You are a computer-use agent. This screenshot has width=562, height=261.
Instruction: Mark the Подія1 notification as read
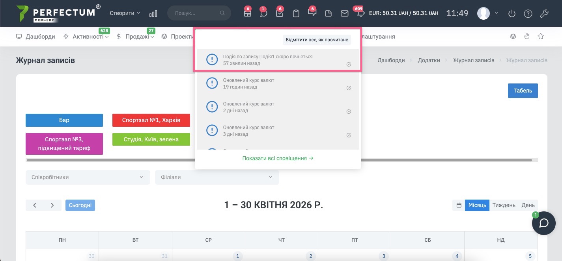349,64
